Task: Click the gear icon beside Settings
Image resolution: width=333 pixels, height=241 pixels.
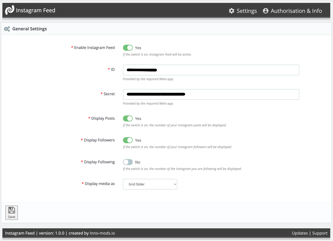Action: (232, 11)
